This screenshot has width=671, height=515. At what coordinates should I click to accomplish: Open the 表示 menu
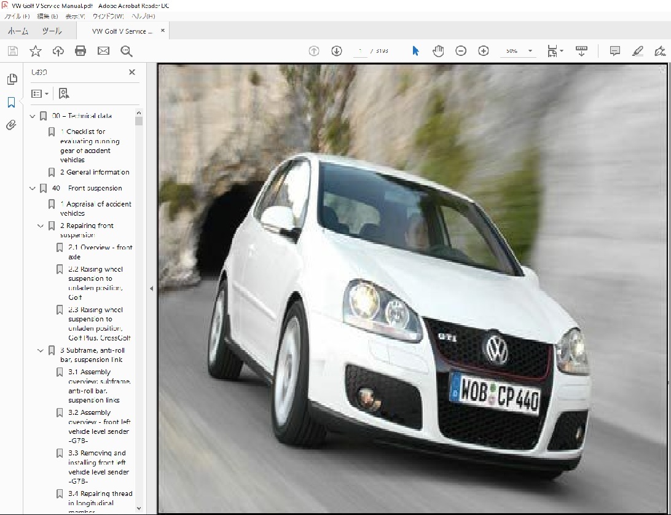click(x=75, y=16)
